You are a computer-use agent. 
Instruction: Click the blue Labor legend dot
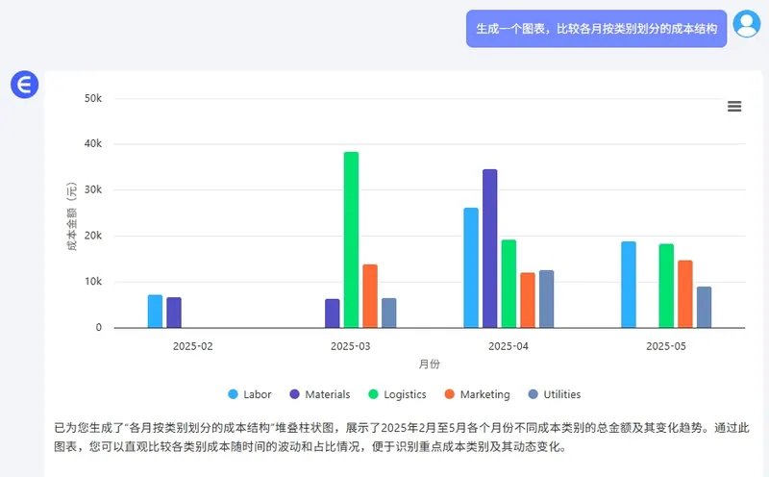pyautogui.click(x=233, y=394)
